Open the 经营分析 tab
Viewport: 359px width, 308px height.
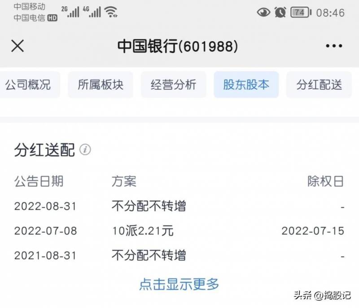click(x=174, y=84)
